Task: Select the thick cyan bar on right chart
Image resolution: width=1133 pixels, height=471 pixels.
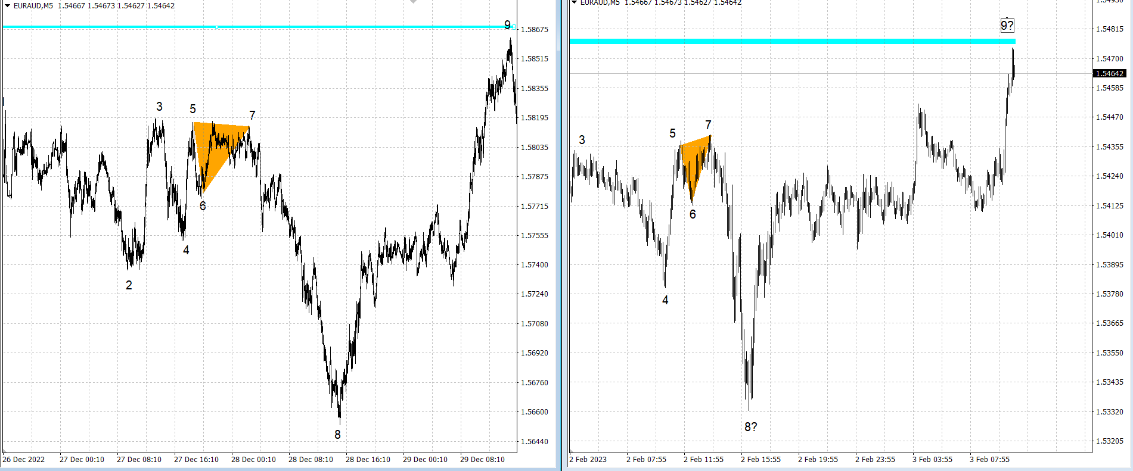Action: (x=792, y=41)
